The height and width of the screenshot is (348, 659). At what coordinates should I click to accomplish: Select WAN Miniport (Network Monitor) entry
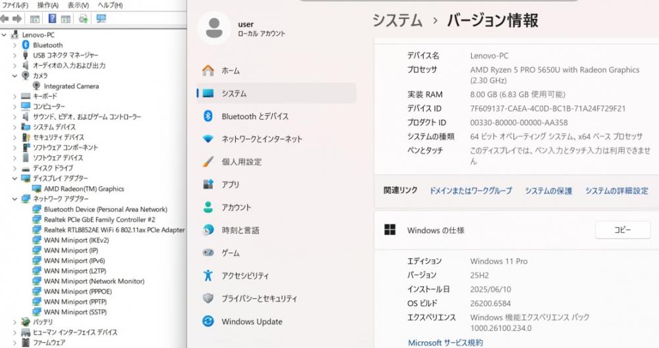click(x=94, y=282)
